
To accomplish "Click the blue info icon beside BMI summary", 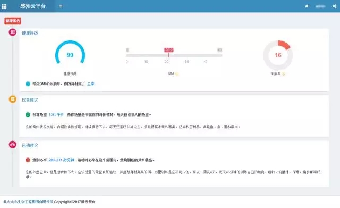I will pyautogui.click(x=28, y=84).
